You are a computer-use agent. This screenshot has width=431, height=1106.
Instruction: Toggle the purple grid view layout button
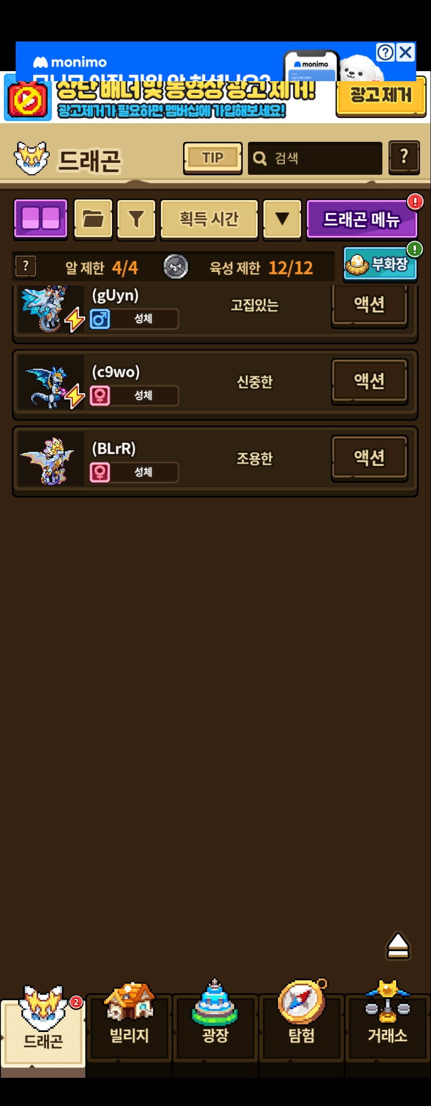[x=41, y=219]
